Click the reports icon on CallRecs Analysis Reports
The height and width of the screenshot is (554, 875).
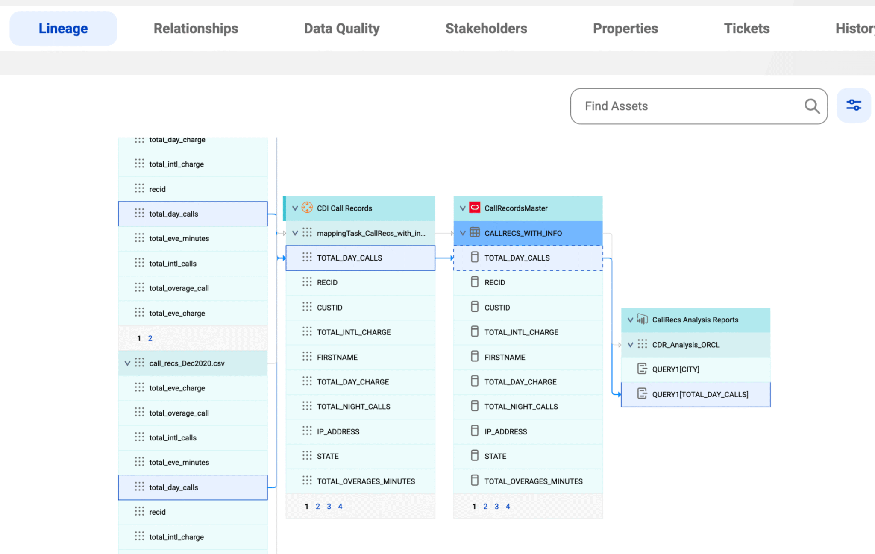pyautogui.click(x=641, y=320)
